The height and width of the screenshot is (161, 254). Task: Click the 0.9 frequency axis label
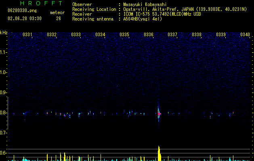3,93
